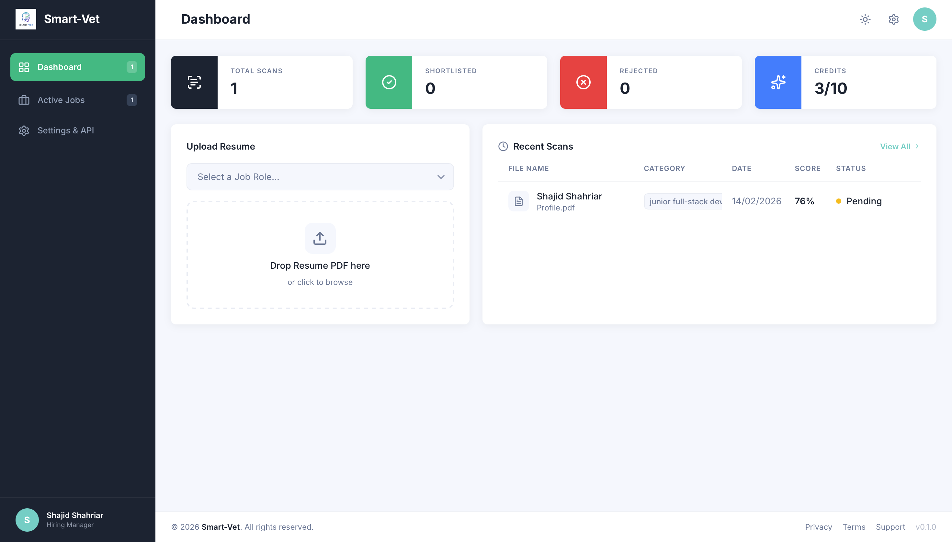Click the Credits sparkle icon
952x542 pixels.
pyautogui.click(x=778, y=82)
